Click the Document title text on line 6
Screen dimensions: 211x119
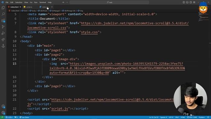point(47,19)
